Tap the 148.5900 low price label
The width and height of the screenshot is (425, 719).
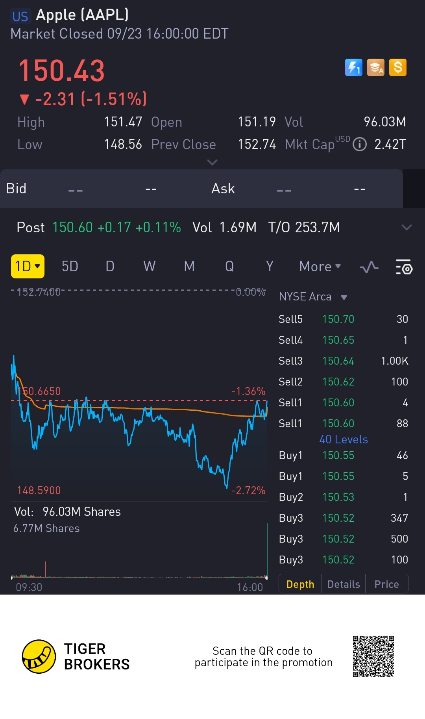(x=39, y=490)
